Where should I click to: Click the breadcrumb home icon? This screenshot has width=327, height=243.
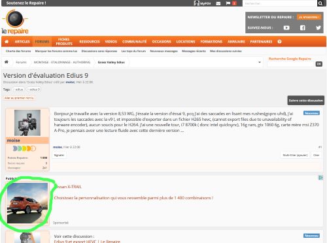point(7,62)
